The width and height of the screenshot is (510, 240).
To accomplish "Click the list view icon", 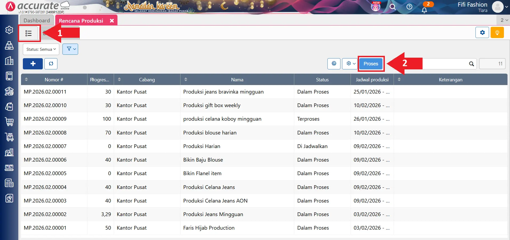I will pyautogui.click(x=28, y=33).
